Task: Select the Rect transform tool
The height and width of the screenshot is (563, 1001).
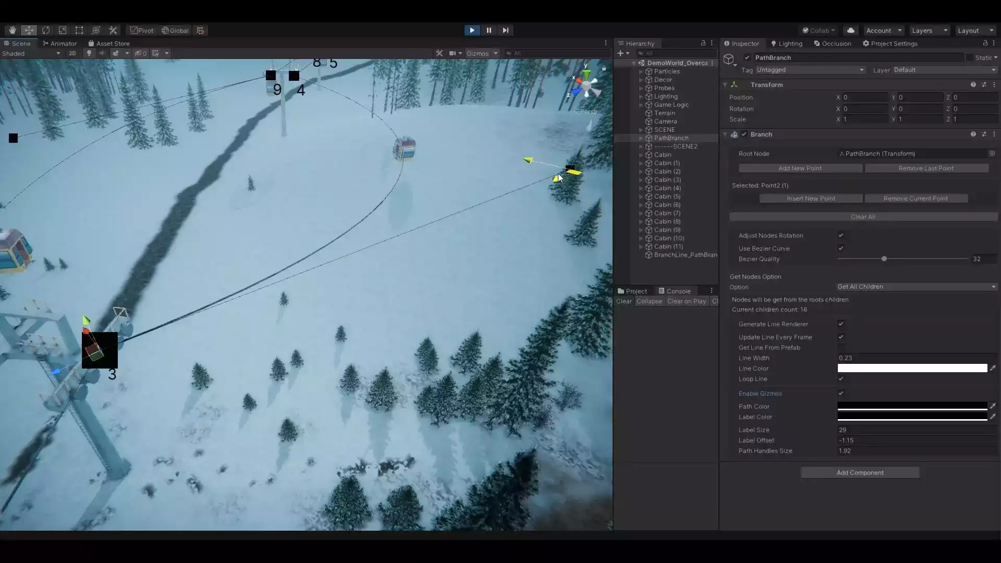Action: point(79,30)
